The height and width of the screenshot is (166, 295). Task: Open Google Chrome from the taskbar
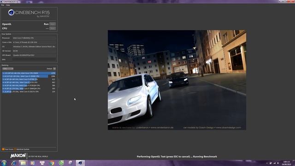[x=52, y=163]
